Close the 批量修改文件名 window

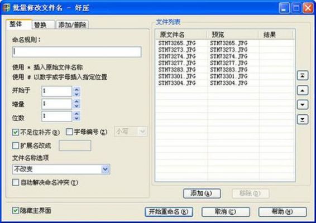pyautogui.click(x=308, y=8)
